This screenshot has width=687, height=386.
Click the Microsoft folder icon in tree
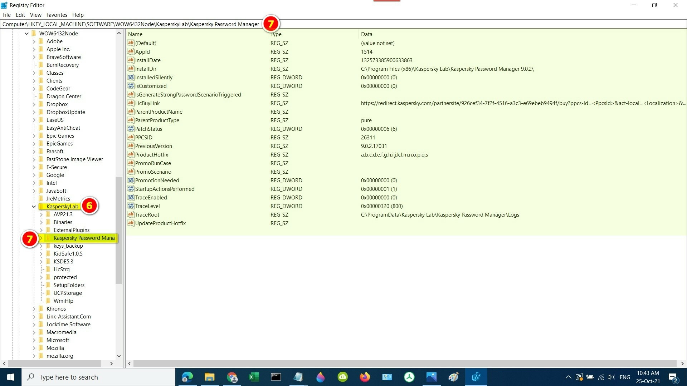(x=41, y=340)
